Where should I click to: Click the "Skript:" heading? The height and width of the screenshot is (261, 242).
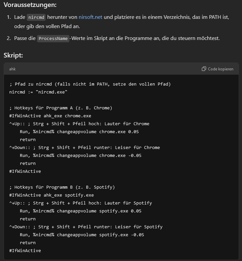13,55
